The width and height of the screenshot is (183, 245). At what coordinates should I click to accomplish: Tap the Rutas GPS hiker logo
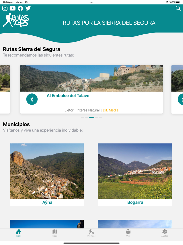[x=16, y=20]
